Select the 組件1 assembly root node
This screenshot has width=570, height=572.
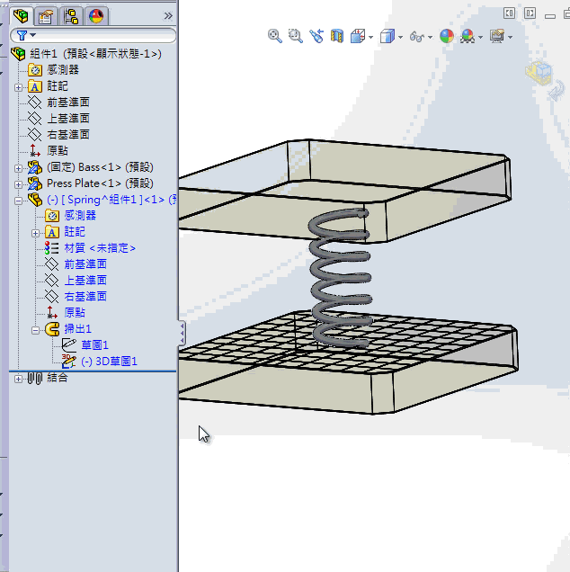[95, 54]
